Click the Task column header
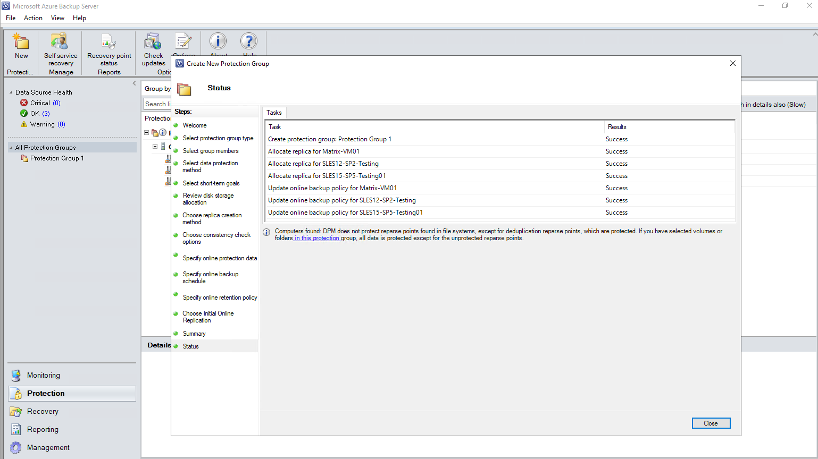 (x=435, y=126)
